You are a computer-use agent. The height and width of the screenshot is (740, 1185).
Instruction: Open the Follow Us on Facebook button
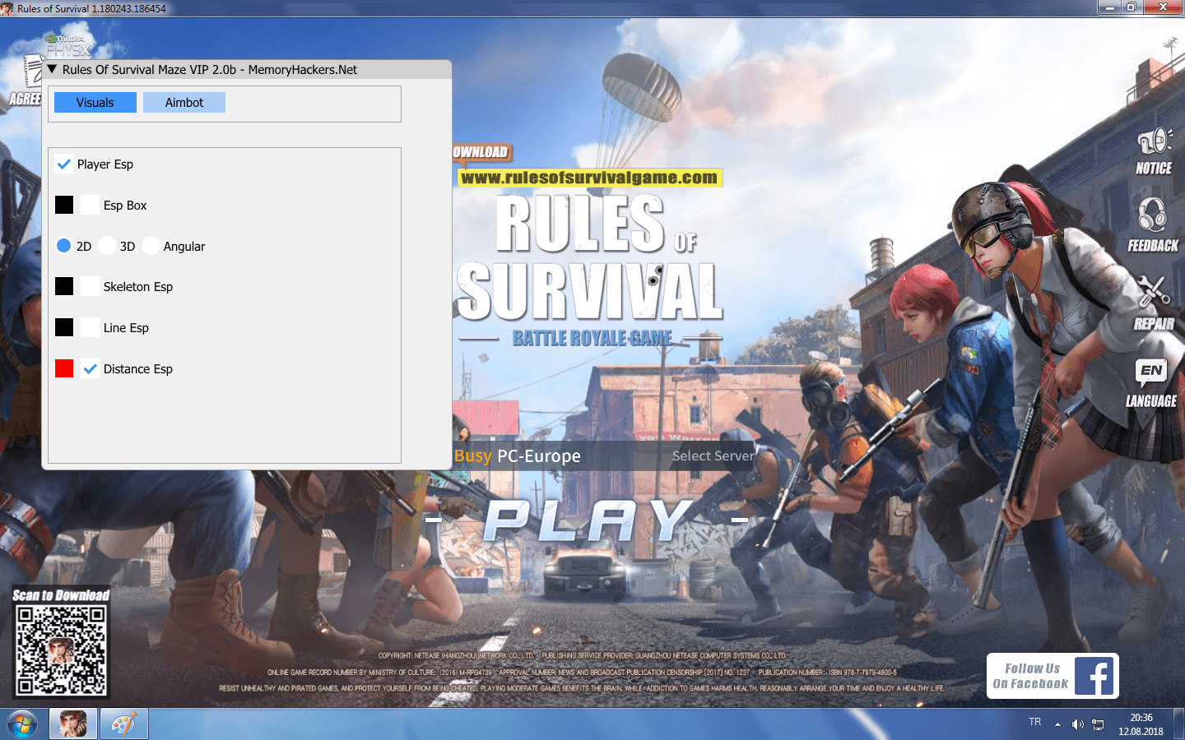click(1053, 676)
